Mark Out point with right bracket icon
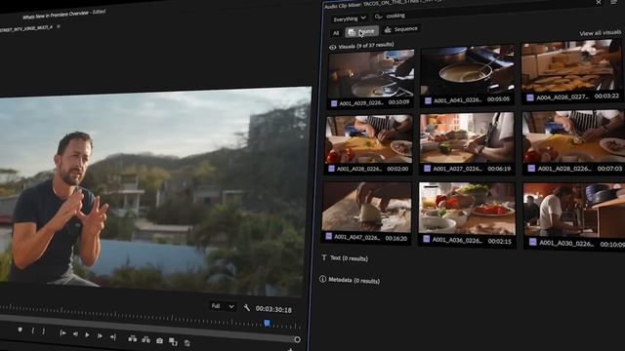Image resolution: width=625 pixels, height=351 pixels. [x=43, y=331]
